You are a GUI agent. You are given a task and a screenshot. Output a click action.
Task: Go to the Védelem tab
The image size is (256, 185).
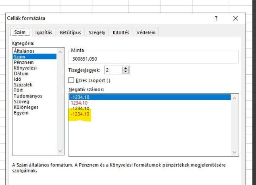[x=146, y=33]
